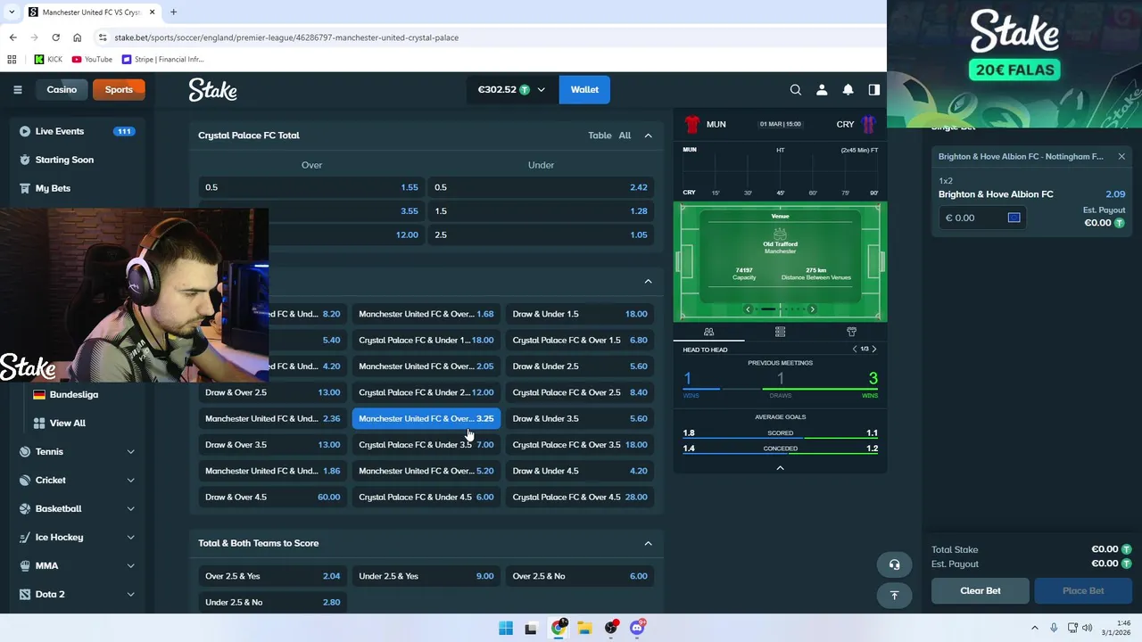This screenshot has height=642, width=1142.
Task: Toggle highlighted Manchester United FC & Over 3.25 selection
Action: pyautogui.click(x=426, y=418)
